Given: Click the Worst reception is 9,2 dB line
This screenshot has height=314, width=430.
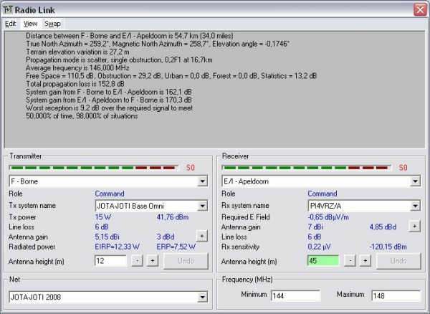Looking at the screenshot, I should (110, 108).
